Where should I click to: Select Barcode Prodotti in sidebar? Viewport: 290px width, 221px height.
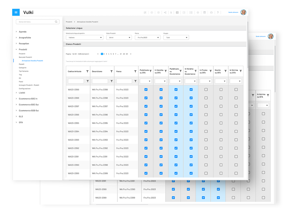coord(25,57)
